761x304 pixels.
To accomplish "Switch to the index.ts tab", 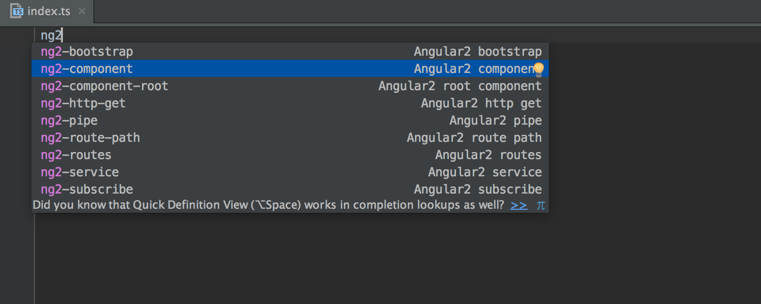I will point(49,11).
